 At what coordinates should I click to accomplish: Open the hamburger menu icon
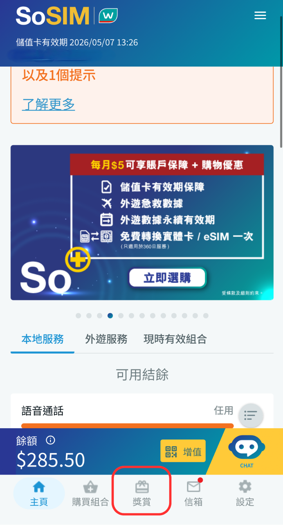(260, 16)
